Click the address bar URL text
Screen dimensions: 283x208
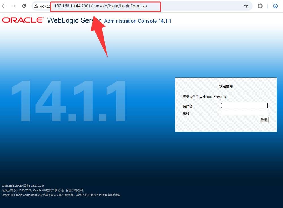[100, 6]
